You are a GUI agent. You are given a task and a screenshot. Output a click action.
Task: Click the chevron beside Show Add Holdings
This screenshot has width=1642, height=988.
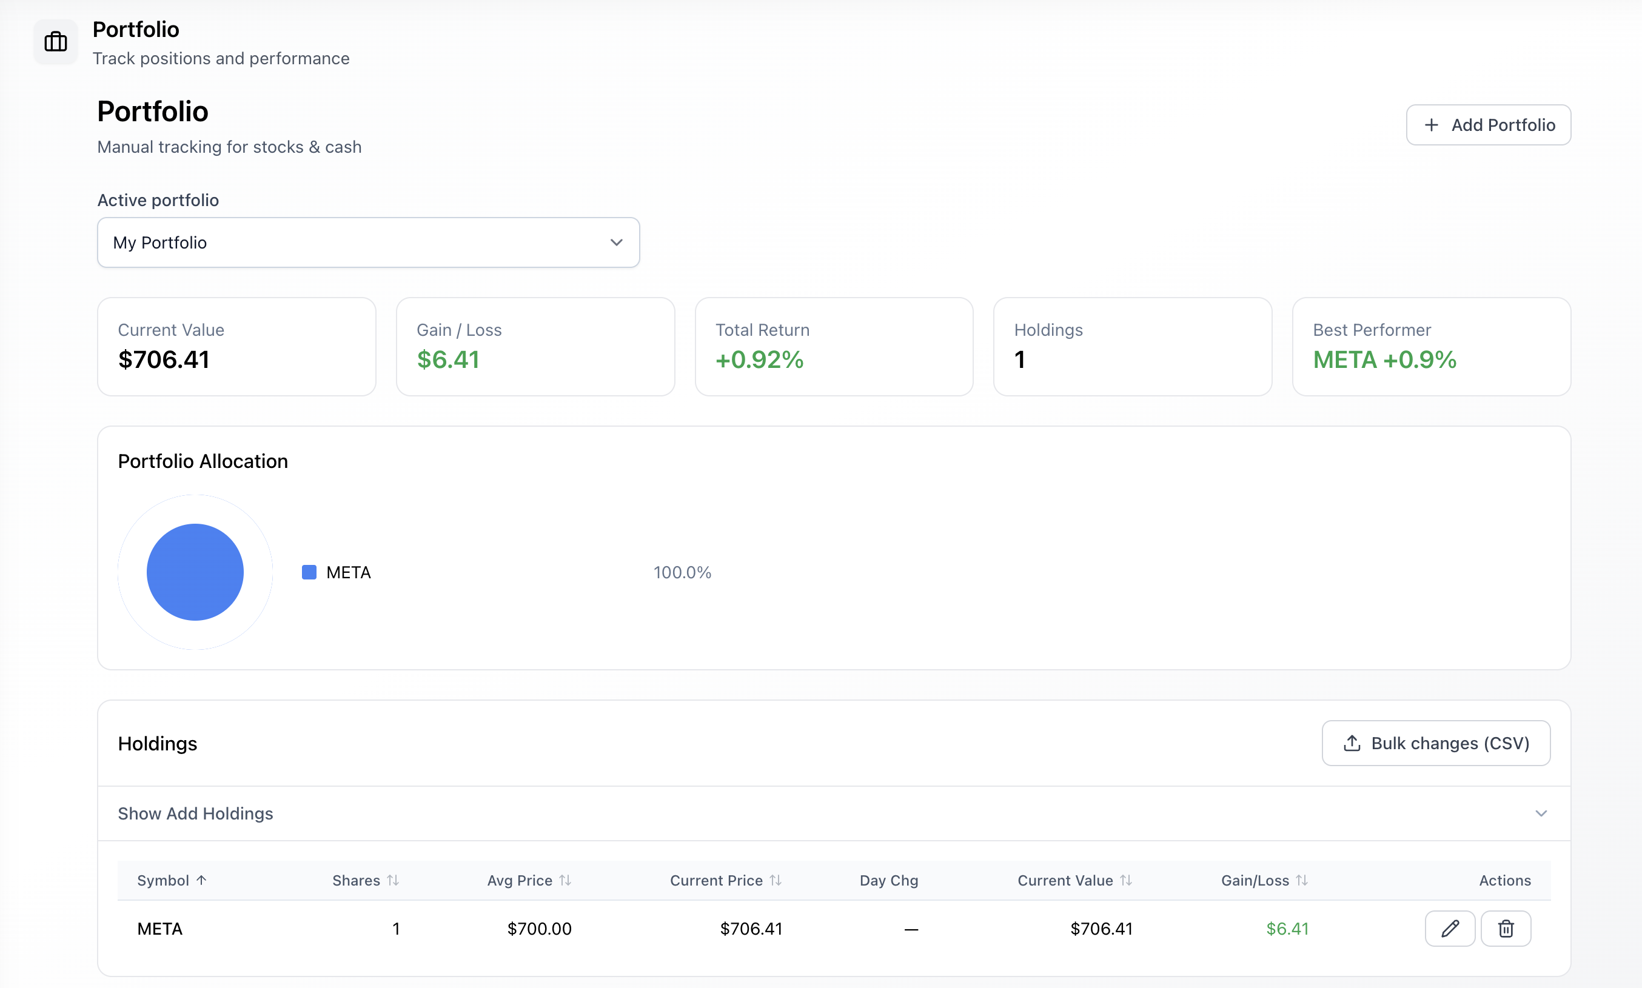tap(1541, 813)
